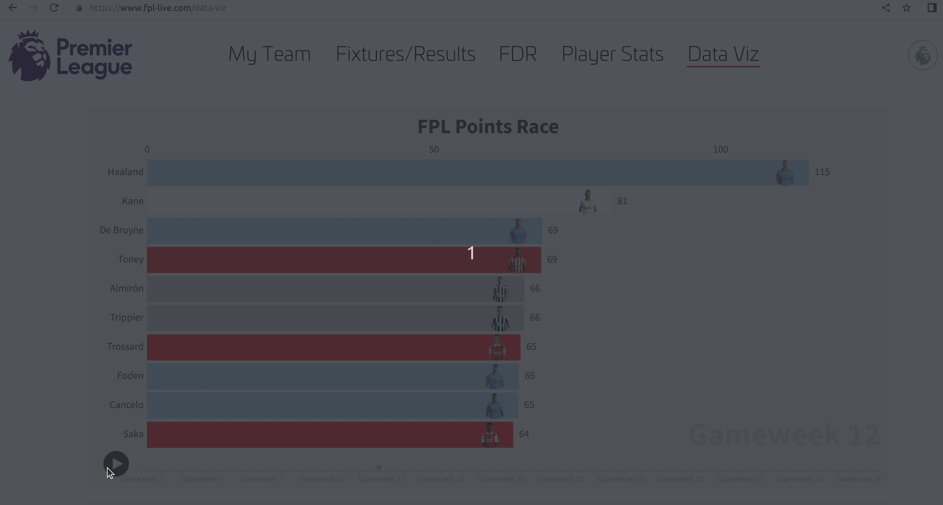
Task: Bookmark this page with star icon
Action: (907, 8)
